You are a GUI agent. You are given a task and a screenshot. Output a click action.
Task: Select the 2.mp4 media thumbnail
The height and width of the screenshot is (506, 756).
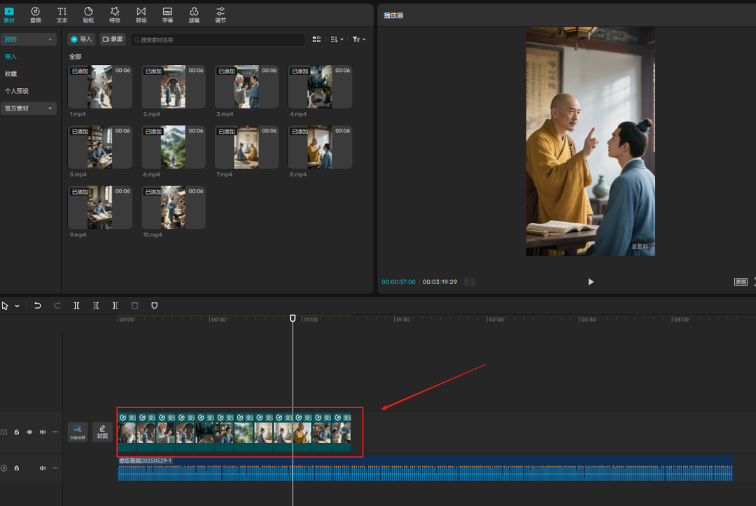coord(173,87)
